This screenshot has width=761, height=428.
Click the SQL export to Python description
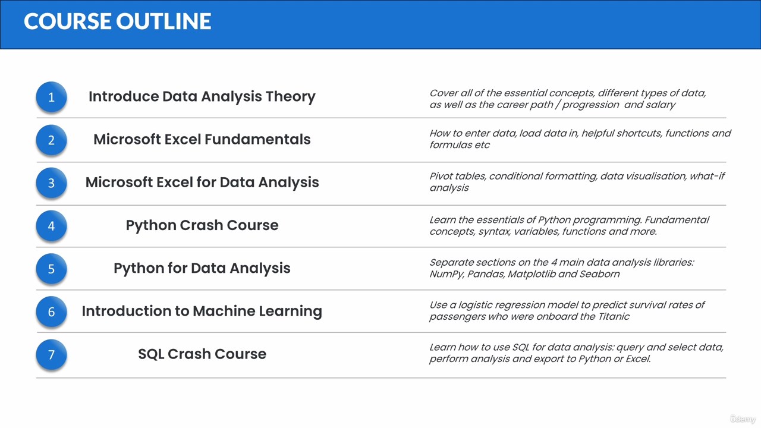[x=577, y=353]
